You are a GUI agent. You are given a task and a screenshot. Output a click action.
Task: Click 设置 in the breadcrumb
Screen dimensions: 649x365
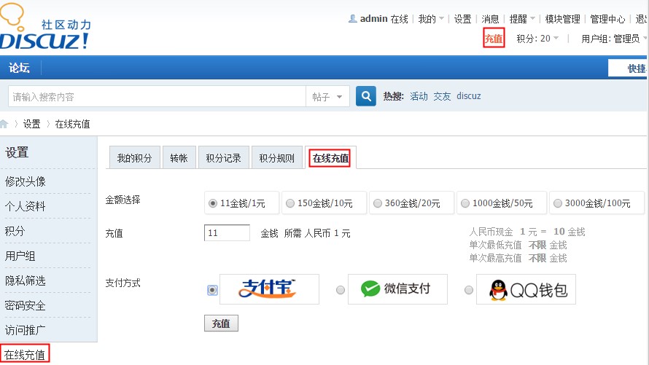(32, 124)
